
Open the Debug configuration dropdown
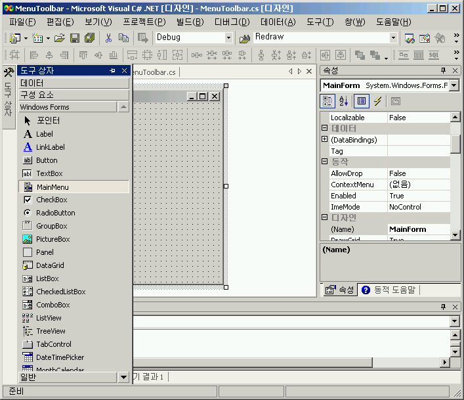[x=228, y=38]
